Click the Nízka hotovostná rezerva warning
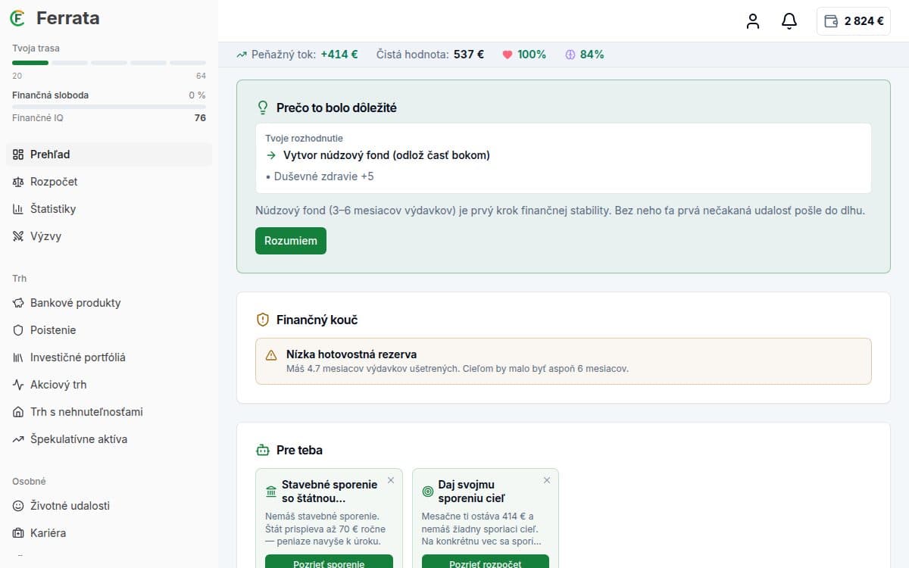909x568 pixels. tap(564, 361)
